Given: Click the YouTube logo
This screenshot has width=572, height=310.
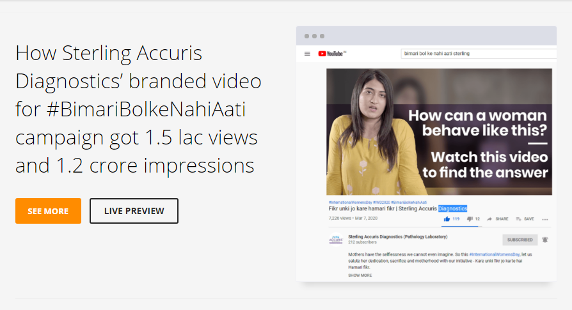Looking at the screenshot, I should tap(332, 54).
